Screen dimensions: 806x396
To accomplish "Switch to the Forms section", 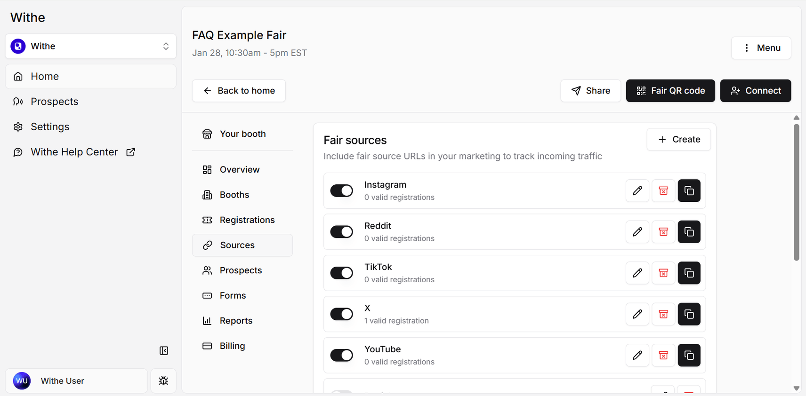I will pos(242,295).
